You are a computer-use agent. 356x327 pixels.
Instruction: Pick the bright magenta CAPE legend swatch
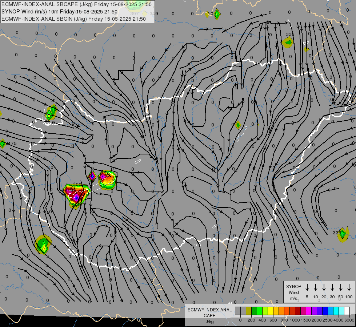coord(309,311)
